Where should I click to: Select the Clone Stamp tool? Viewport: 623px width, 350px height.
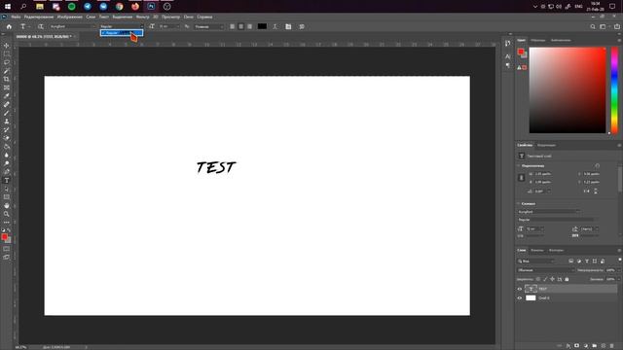(x=7, y=122)
